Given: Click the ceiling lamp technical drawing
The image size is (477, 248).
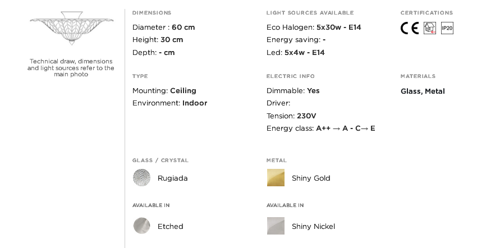Looking at the screenshot, I should click(71, 28).
